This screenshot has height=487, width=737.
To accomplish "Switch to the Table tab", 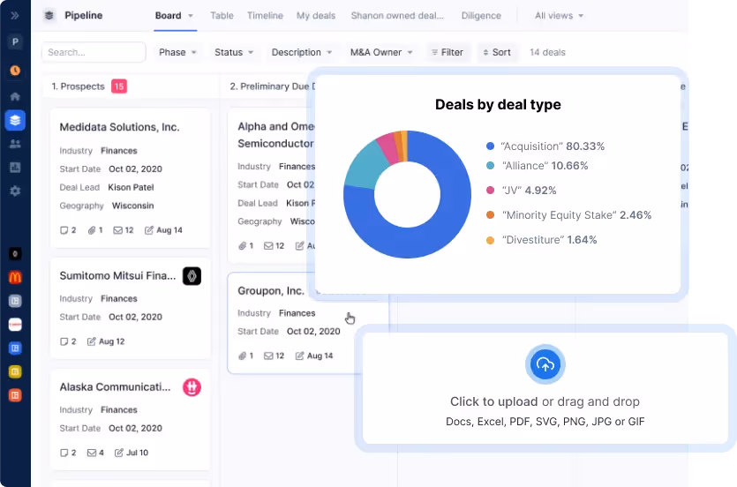I will point(222,16).
